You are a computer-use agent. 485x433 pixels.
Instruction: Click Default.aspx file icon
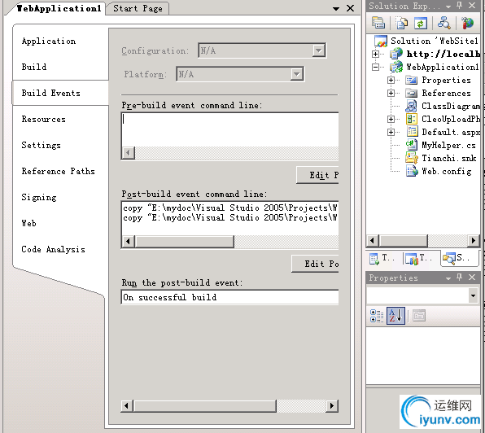pos(412,132)
